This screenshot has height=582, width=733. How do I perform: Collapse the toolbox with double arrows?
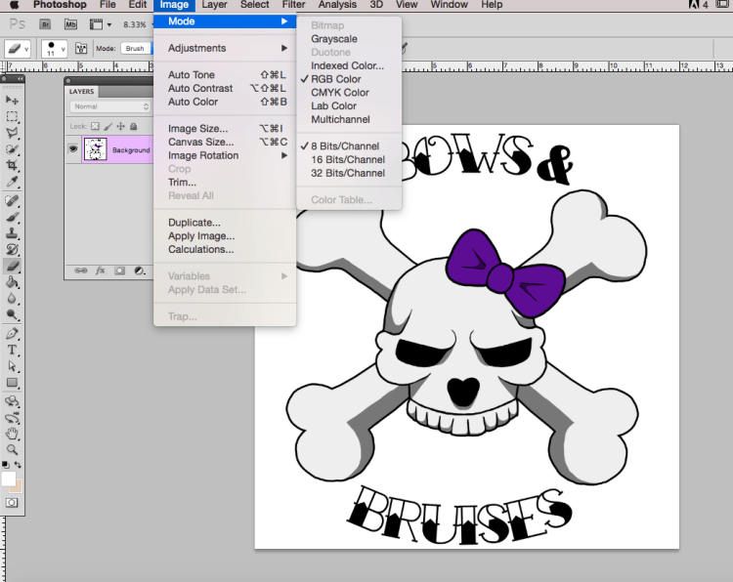click(x=20, y=79)
